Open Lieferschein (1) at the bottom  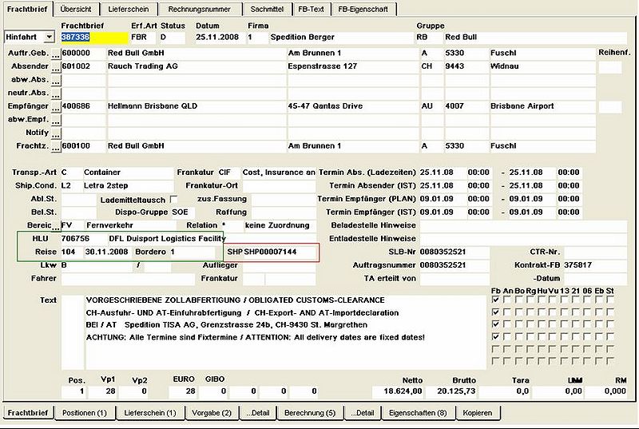click(x=150, y=413)
